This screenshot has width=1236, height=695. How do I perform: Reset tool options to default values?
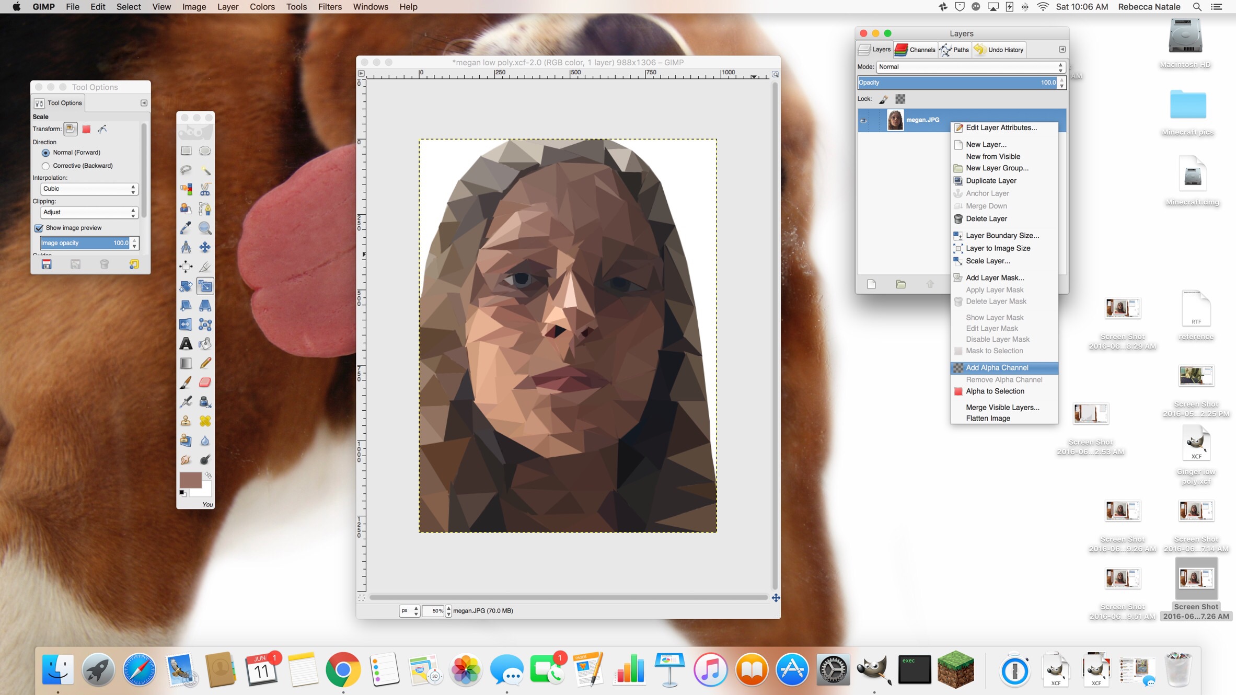pyautogui.click(x=134, y=264)
